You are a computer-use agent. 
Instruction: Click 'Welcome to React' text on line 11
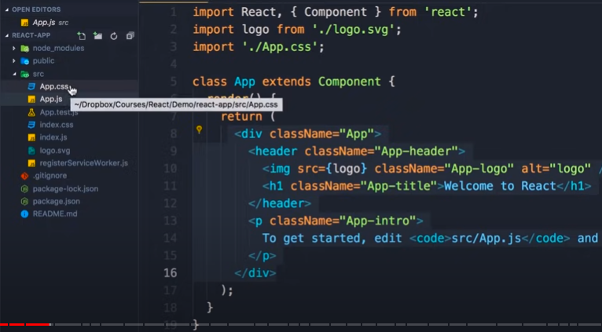point(501,186)
